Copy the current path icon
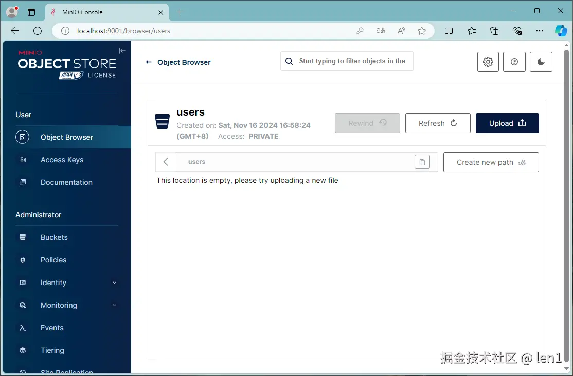Viewport: 573px width, 376px height. click(422, 162)
